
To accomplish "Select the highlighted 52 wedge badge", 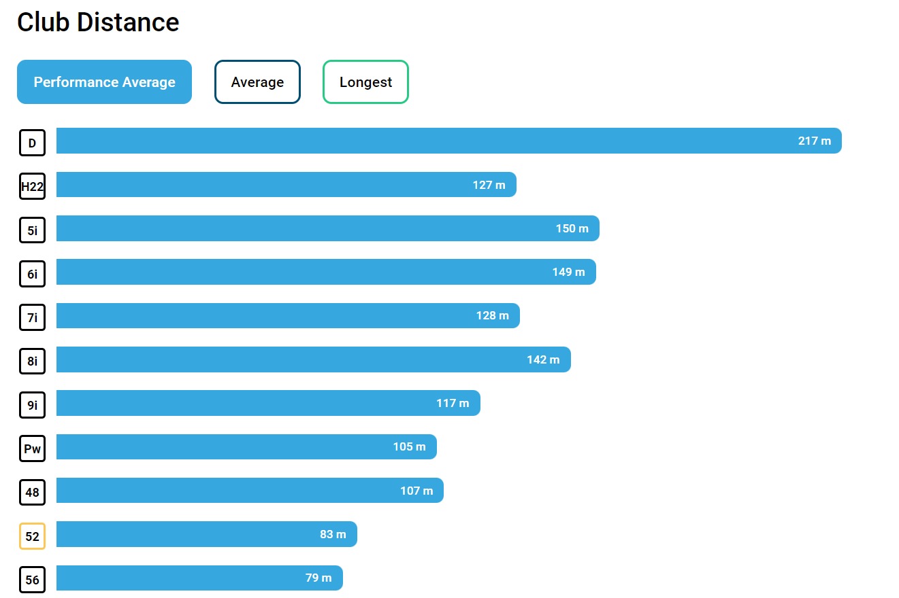I will point(32,535).
